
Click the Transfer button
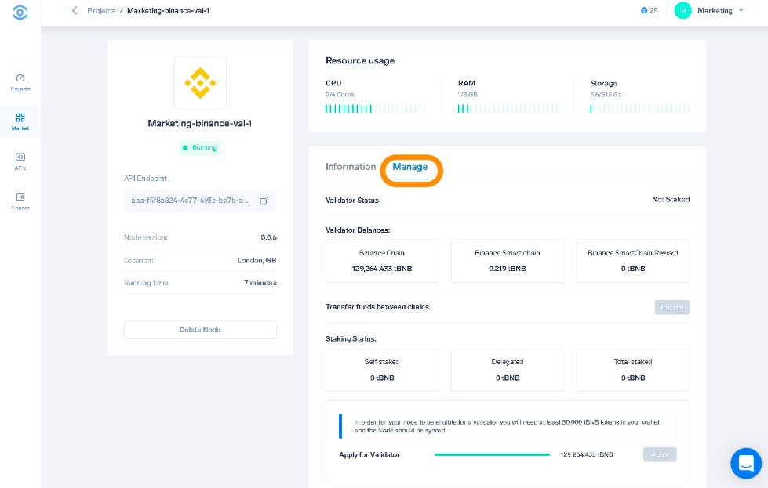coord(672,307)
